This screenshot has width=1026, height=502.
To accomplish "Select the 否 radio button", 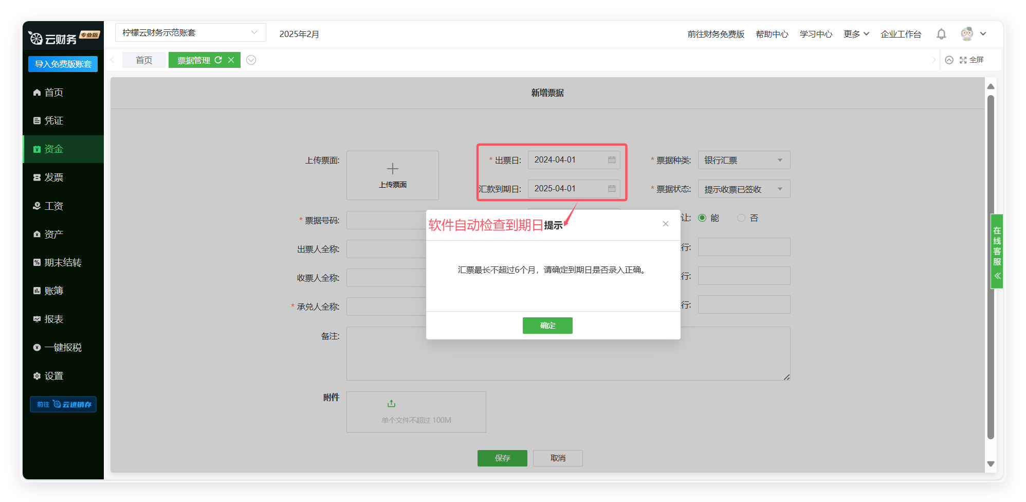I will pyautogui.click(x=741, y=218).
